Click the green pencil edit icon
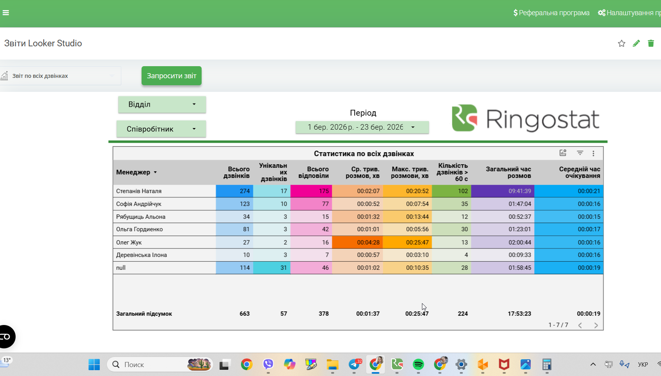The height and width of the screenshot is (376, 661). pos(636,43)
